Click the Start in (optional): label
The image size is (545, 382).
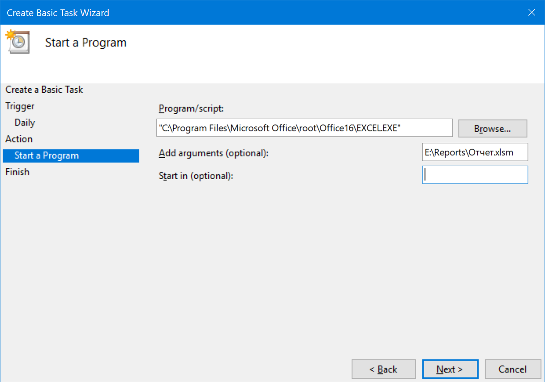196,176
